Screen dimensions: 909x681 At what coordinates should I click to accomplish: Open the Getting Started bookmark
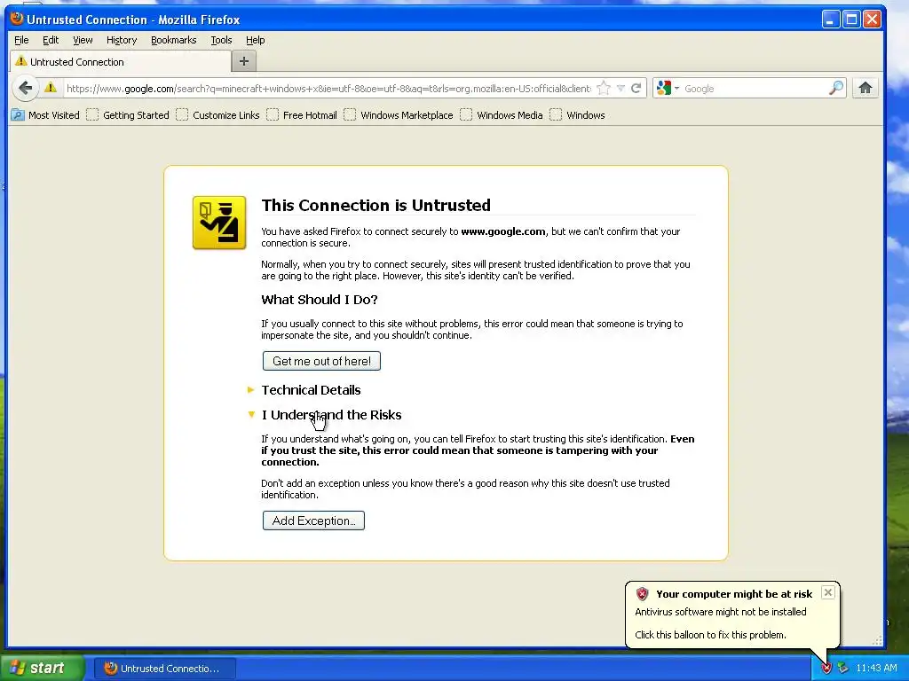pos(128,115)
